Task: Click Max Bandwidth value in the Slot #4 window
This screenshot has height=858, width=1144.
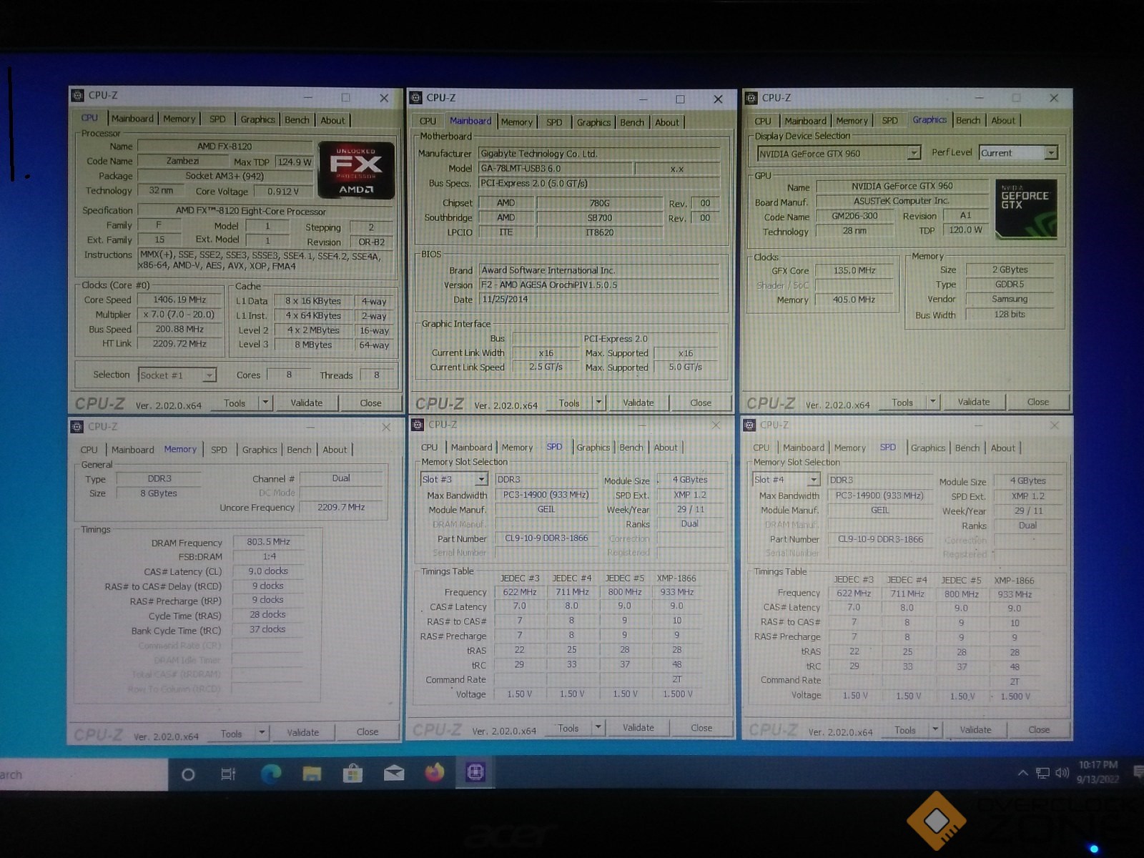Action: click(879, 495)
